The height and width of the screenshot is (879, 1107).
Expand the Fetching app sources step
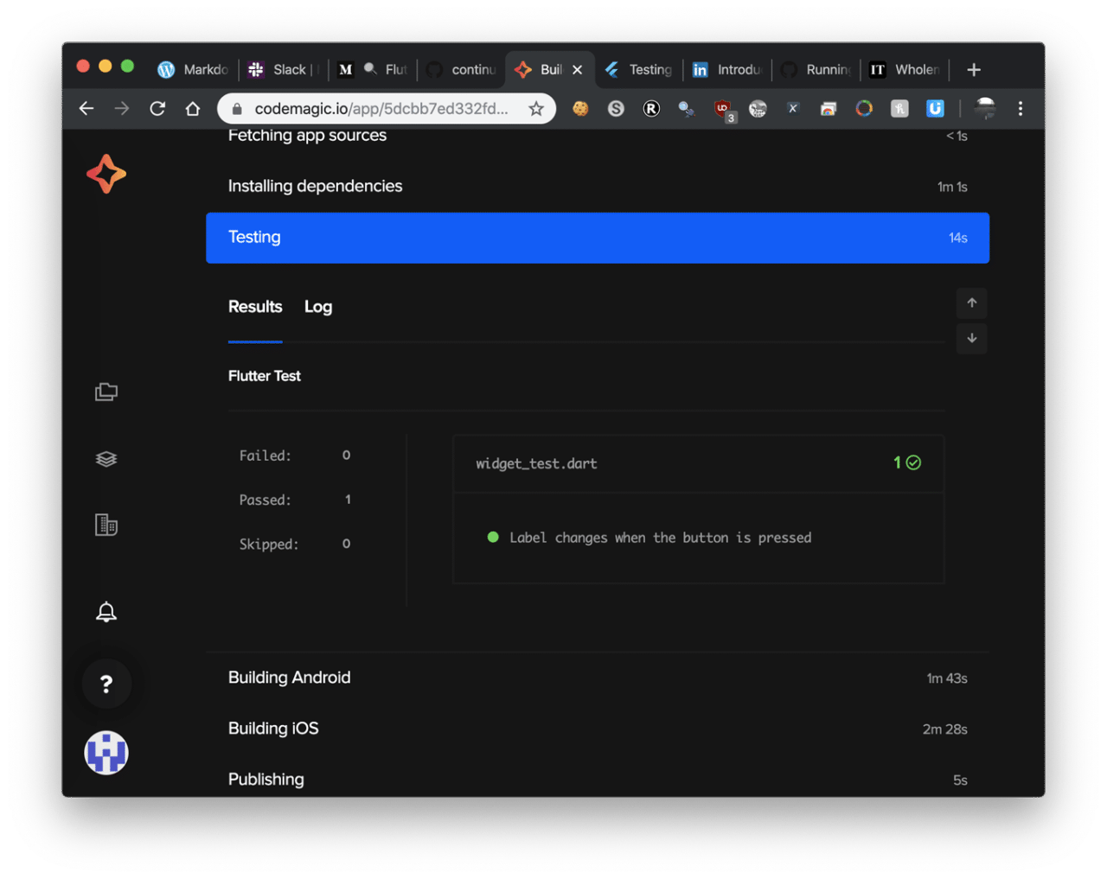(598, 137)
